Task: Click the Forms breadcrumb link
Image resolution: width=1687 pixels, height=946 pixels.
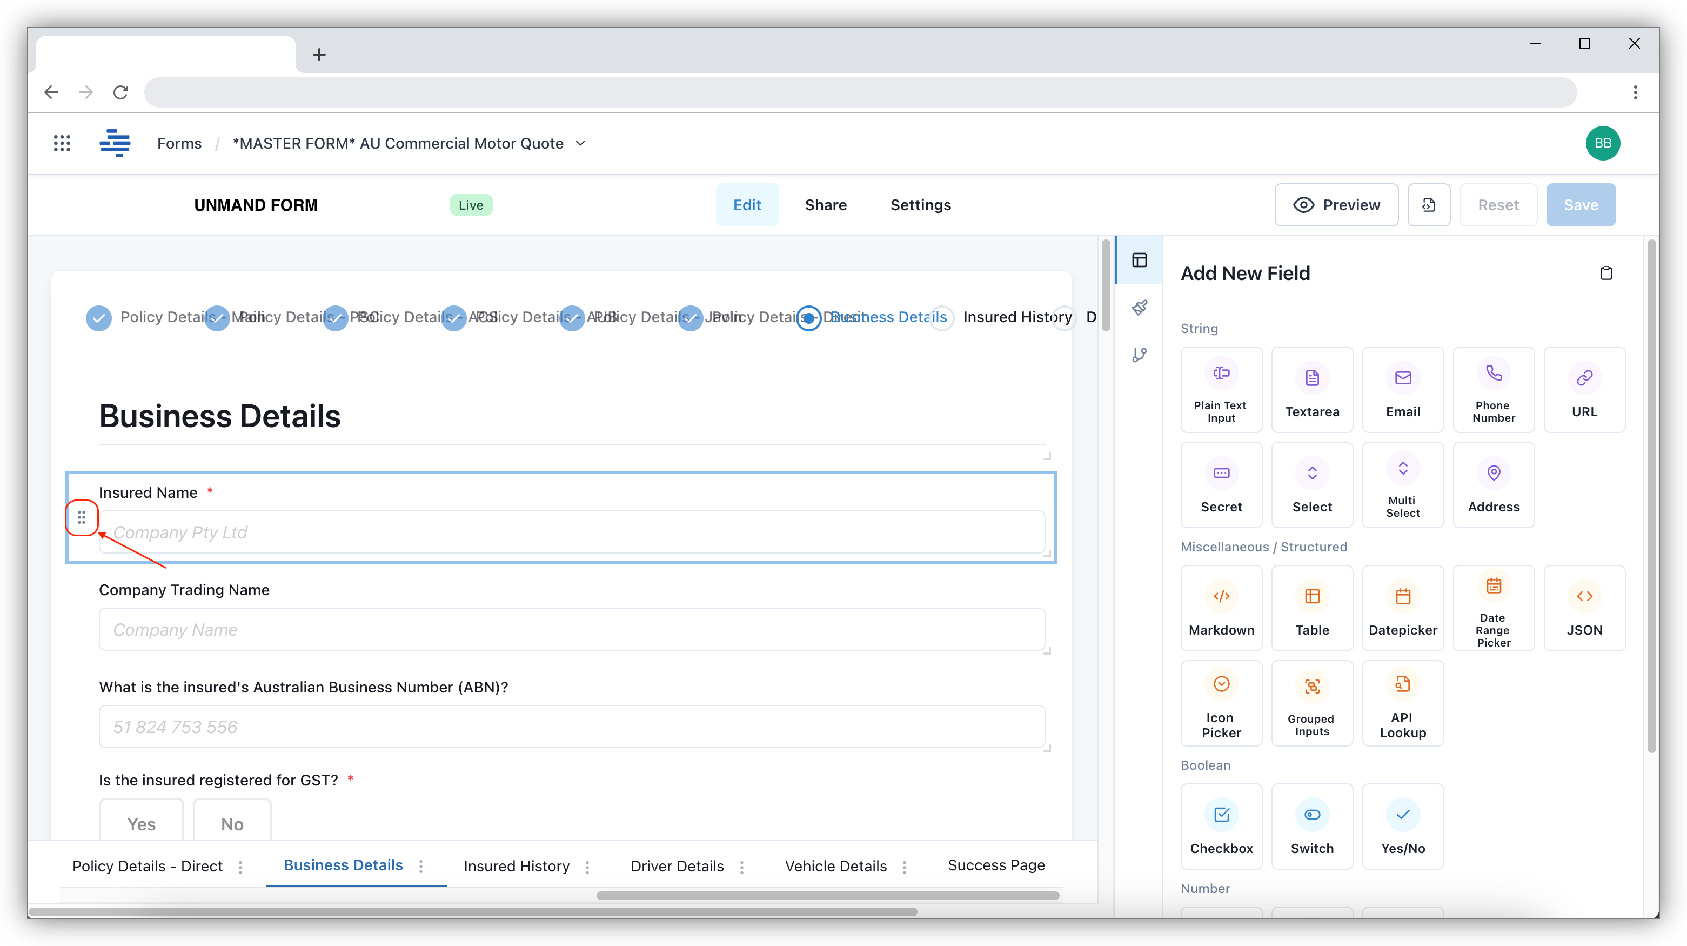Action: [179, 143]
